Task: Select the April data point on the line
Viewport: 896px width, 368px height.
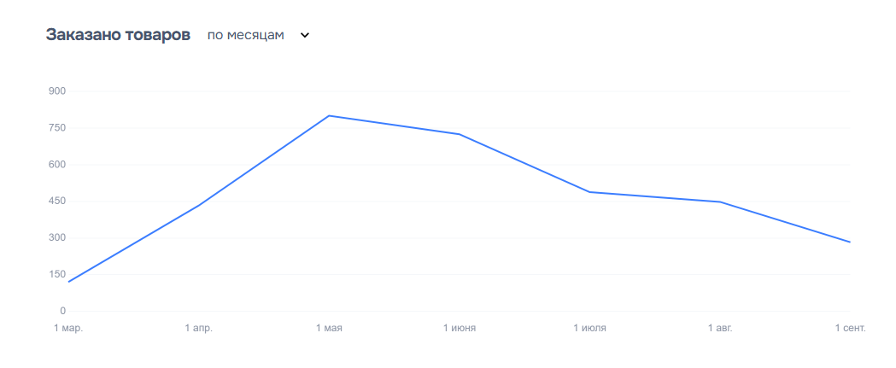Action: (199, 205)
